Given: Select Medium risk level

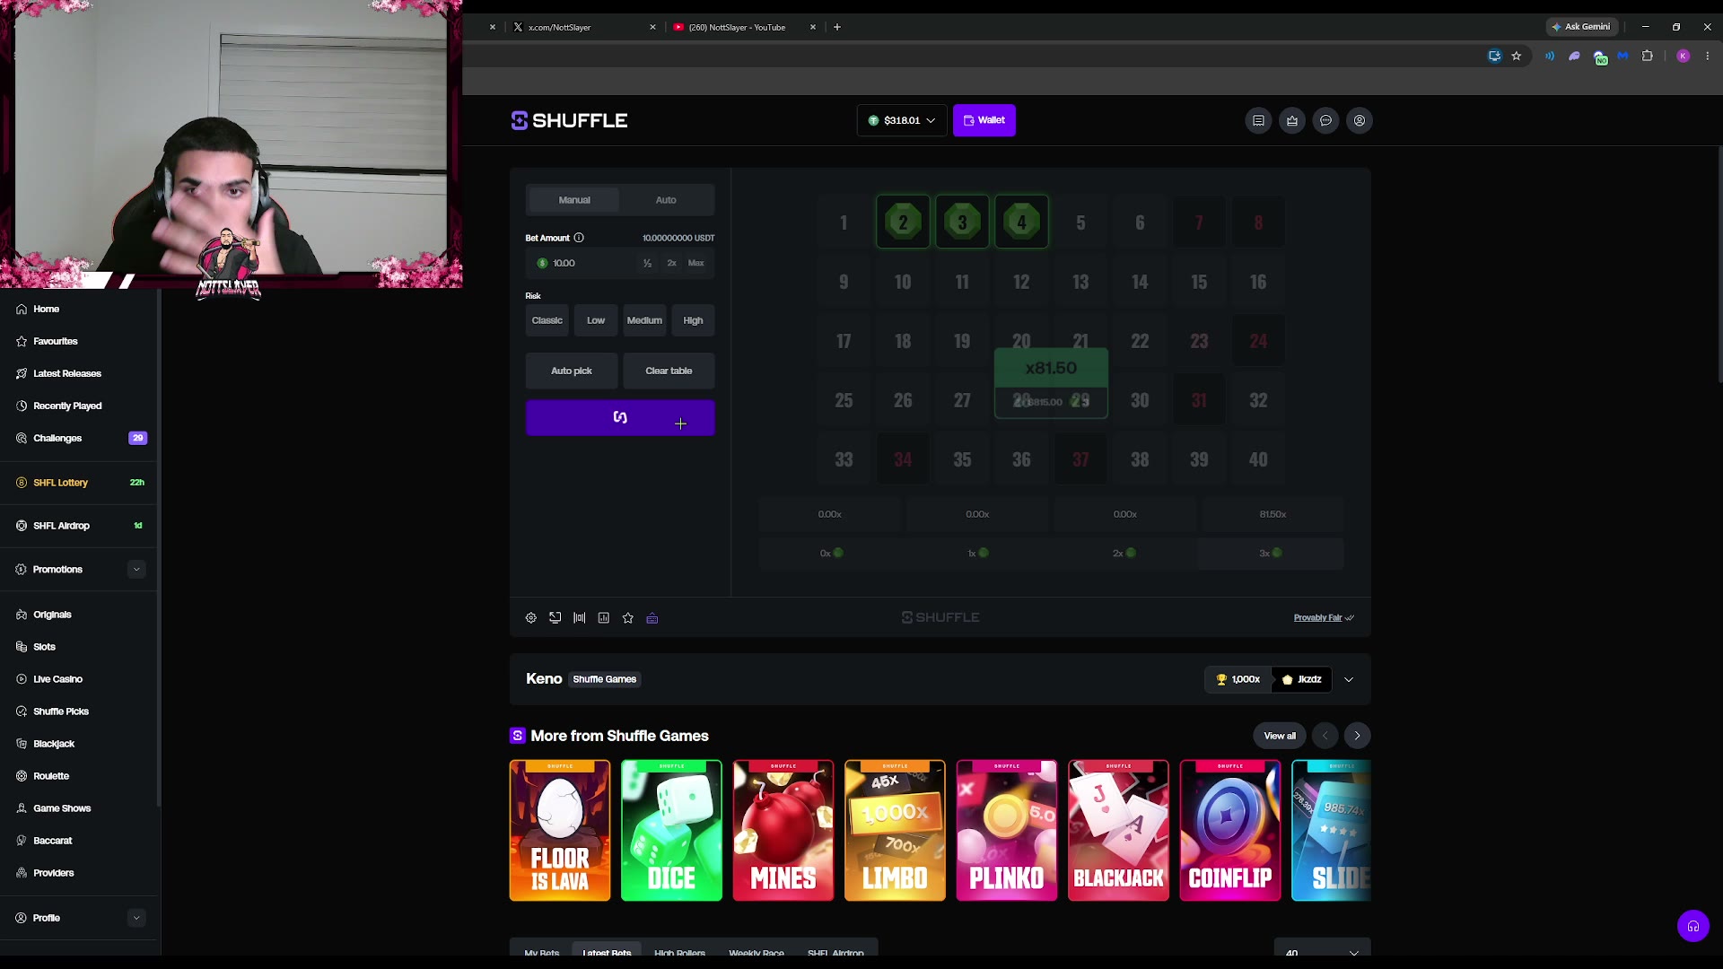Looking at the screenshot, I should (x=644, y=320).
